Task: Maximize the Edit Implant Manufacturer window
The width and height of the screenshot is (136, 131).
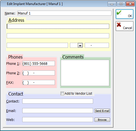Action: [121, 4]
